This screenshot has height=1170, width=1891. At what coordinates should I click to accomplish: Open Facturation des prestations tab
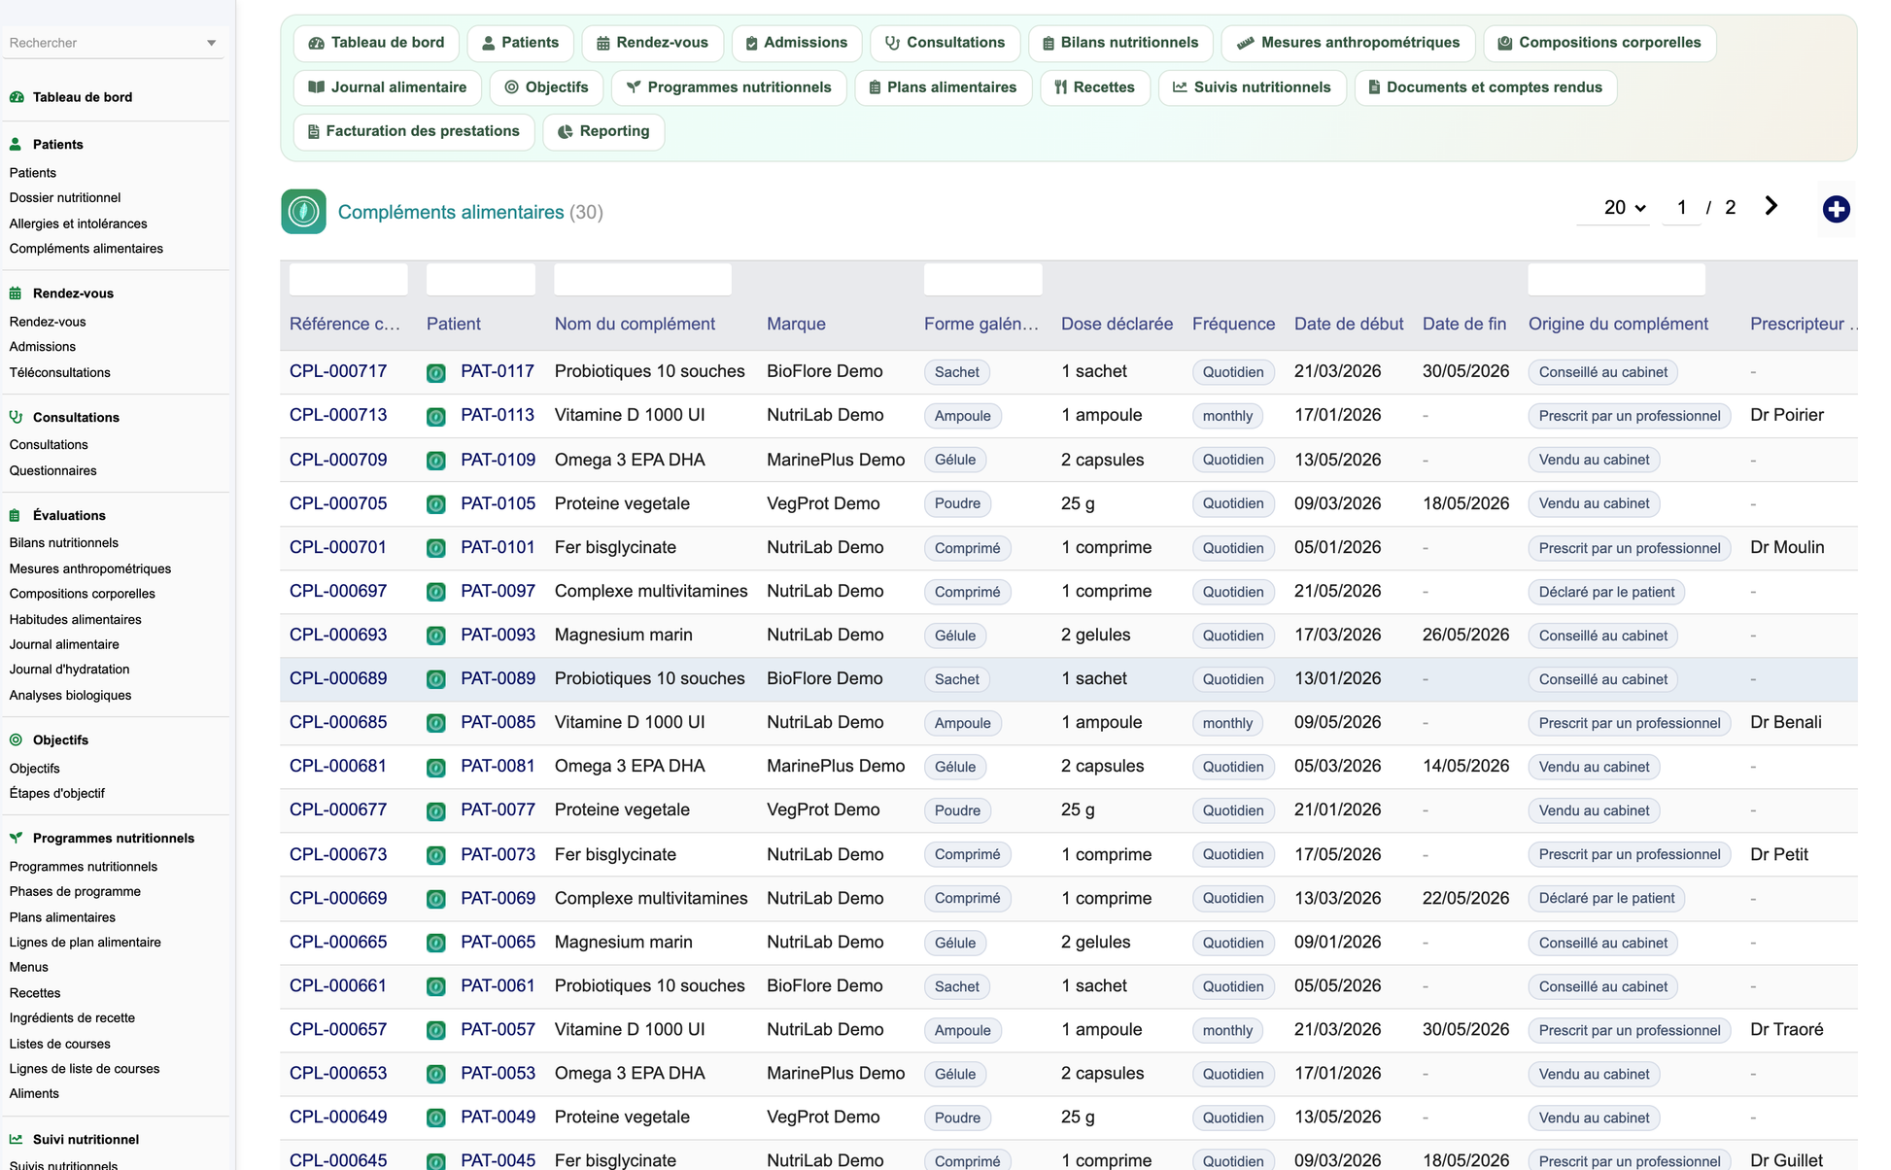tap(414, 131)
